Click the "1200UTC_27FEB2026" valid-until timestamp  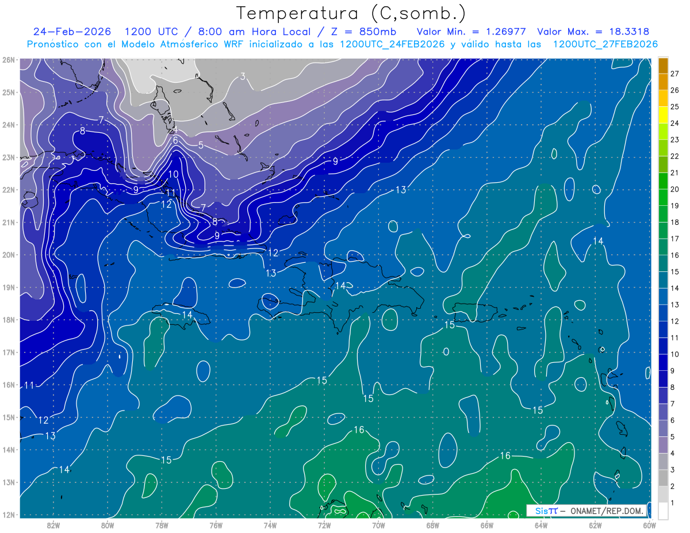(x=605, y=44)
